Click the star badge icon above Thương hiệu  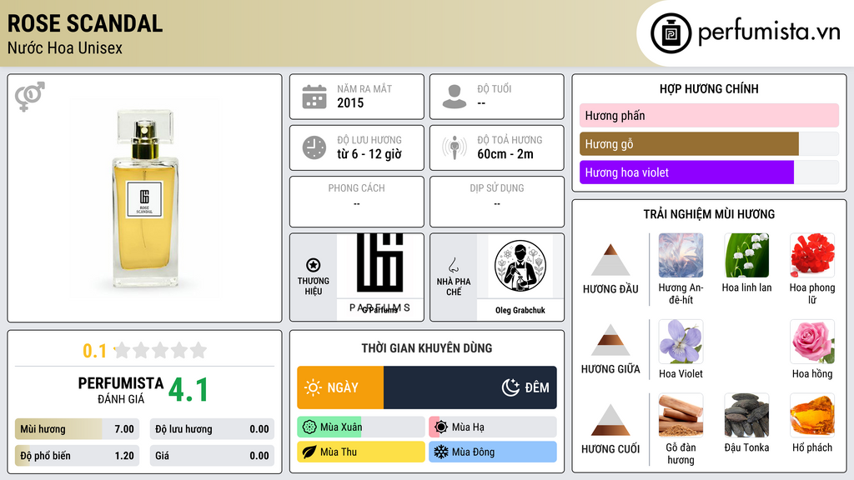(x=314, y=265)
